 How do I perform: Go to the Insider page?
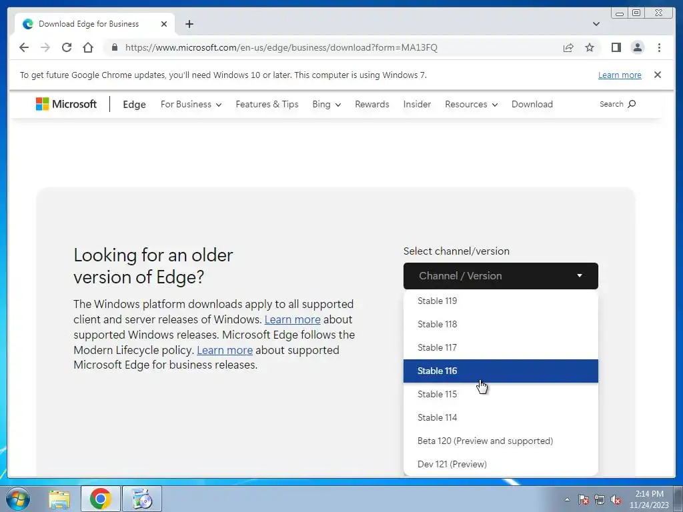[x=417, y=105]
